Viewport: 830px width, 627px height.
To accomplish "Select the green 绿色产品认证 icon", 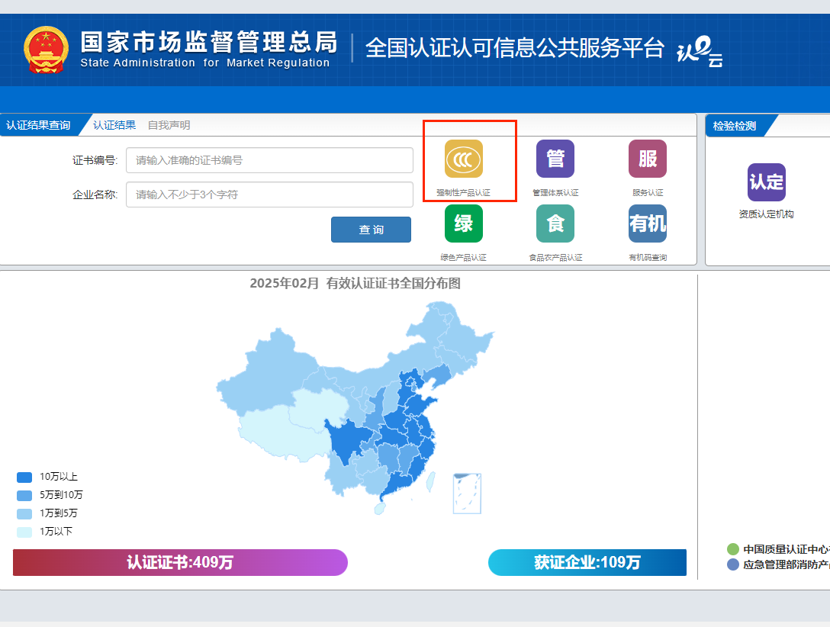I will click(463, 223).
